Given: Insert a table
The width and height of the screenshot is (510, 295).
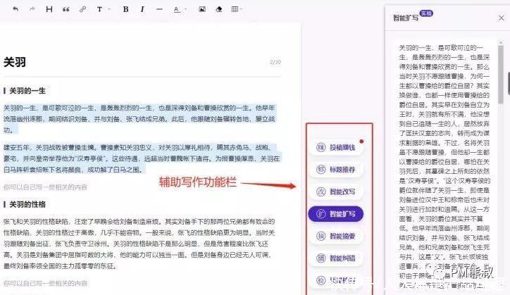Looking at the screenshot, I should [235, 9].
